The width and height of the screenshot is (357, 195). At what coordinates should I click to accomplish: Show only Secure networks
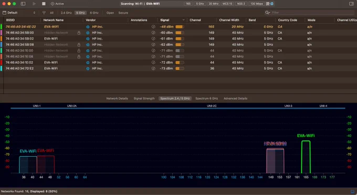tap(123, 13)
